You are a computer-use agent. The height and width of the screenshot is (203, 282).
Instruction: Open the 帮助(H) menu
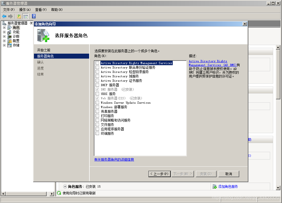click(x=57, y=10)
